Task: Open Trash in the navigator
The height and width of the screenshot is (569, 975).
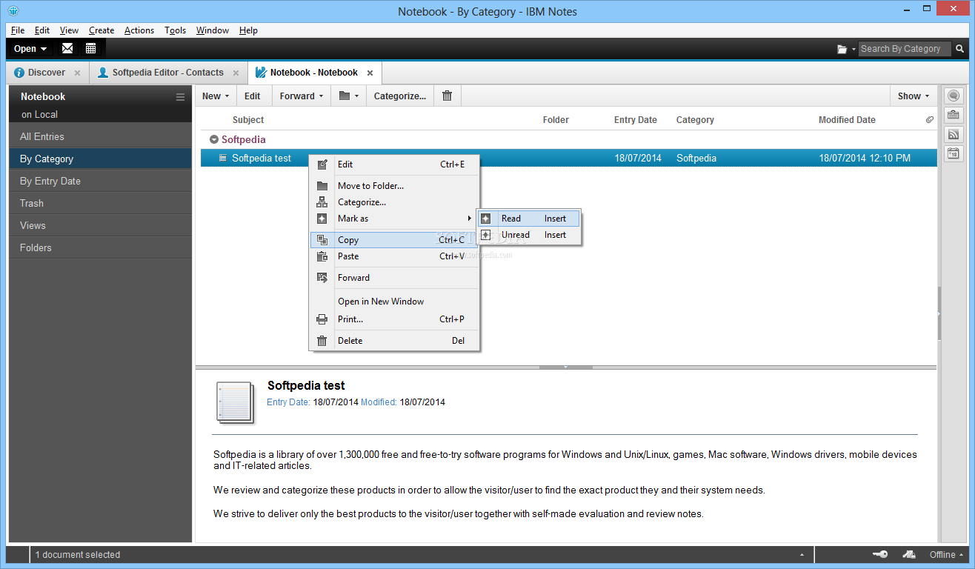Action: [101, 203]
